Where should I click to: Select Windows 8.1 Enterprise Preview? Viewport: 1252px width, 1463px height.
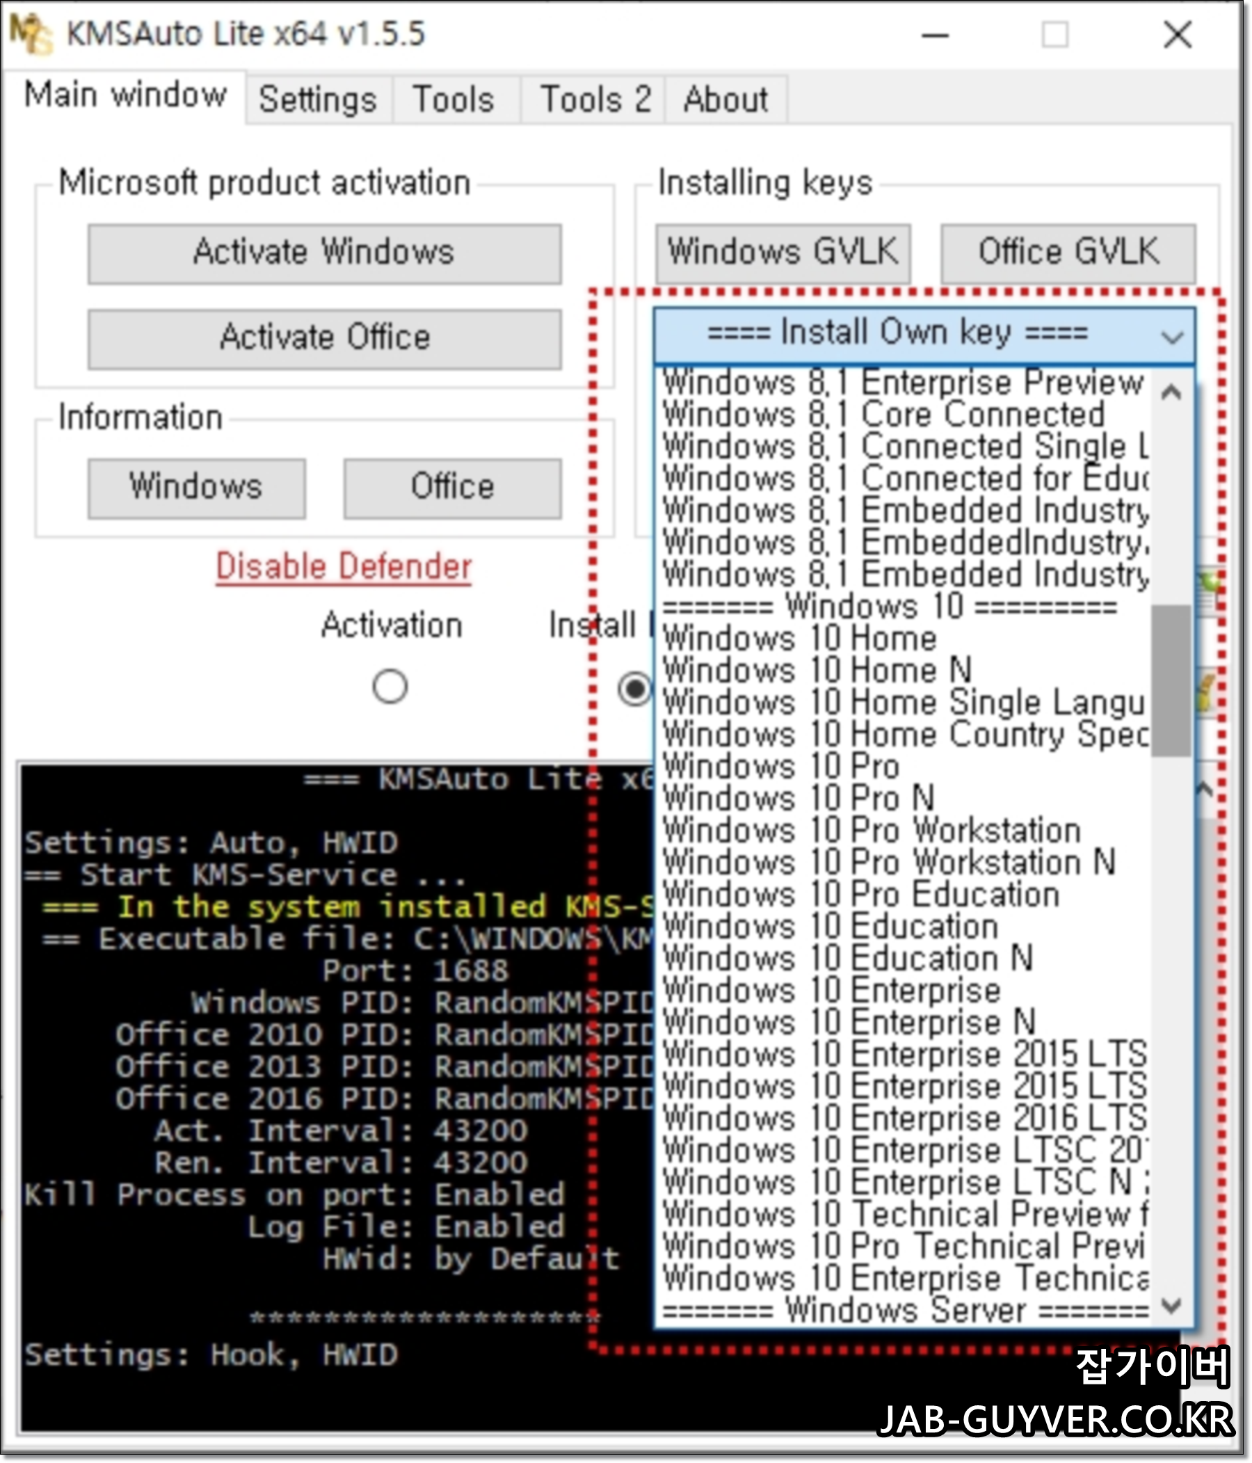904,383
